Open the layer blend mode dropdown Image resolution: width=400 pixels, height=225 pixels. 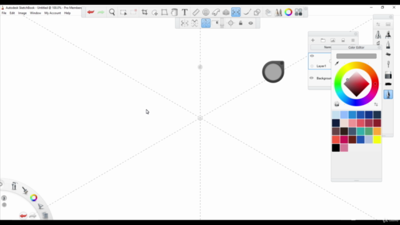[x=321, y=47]
